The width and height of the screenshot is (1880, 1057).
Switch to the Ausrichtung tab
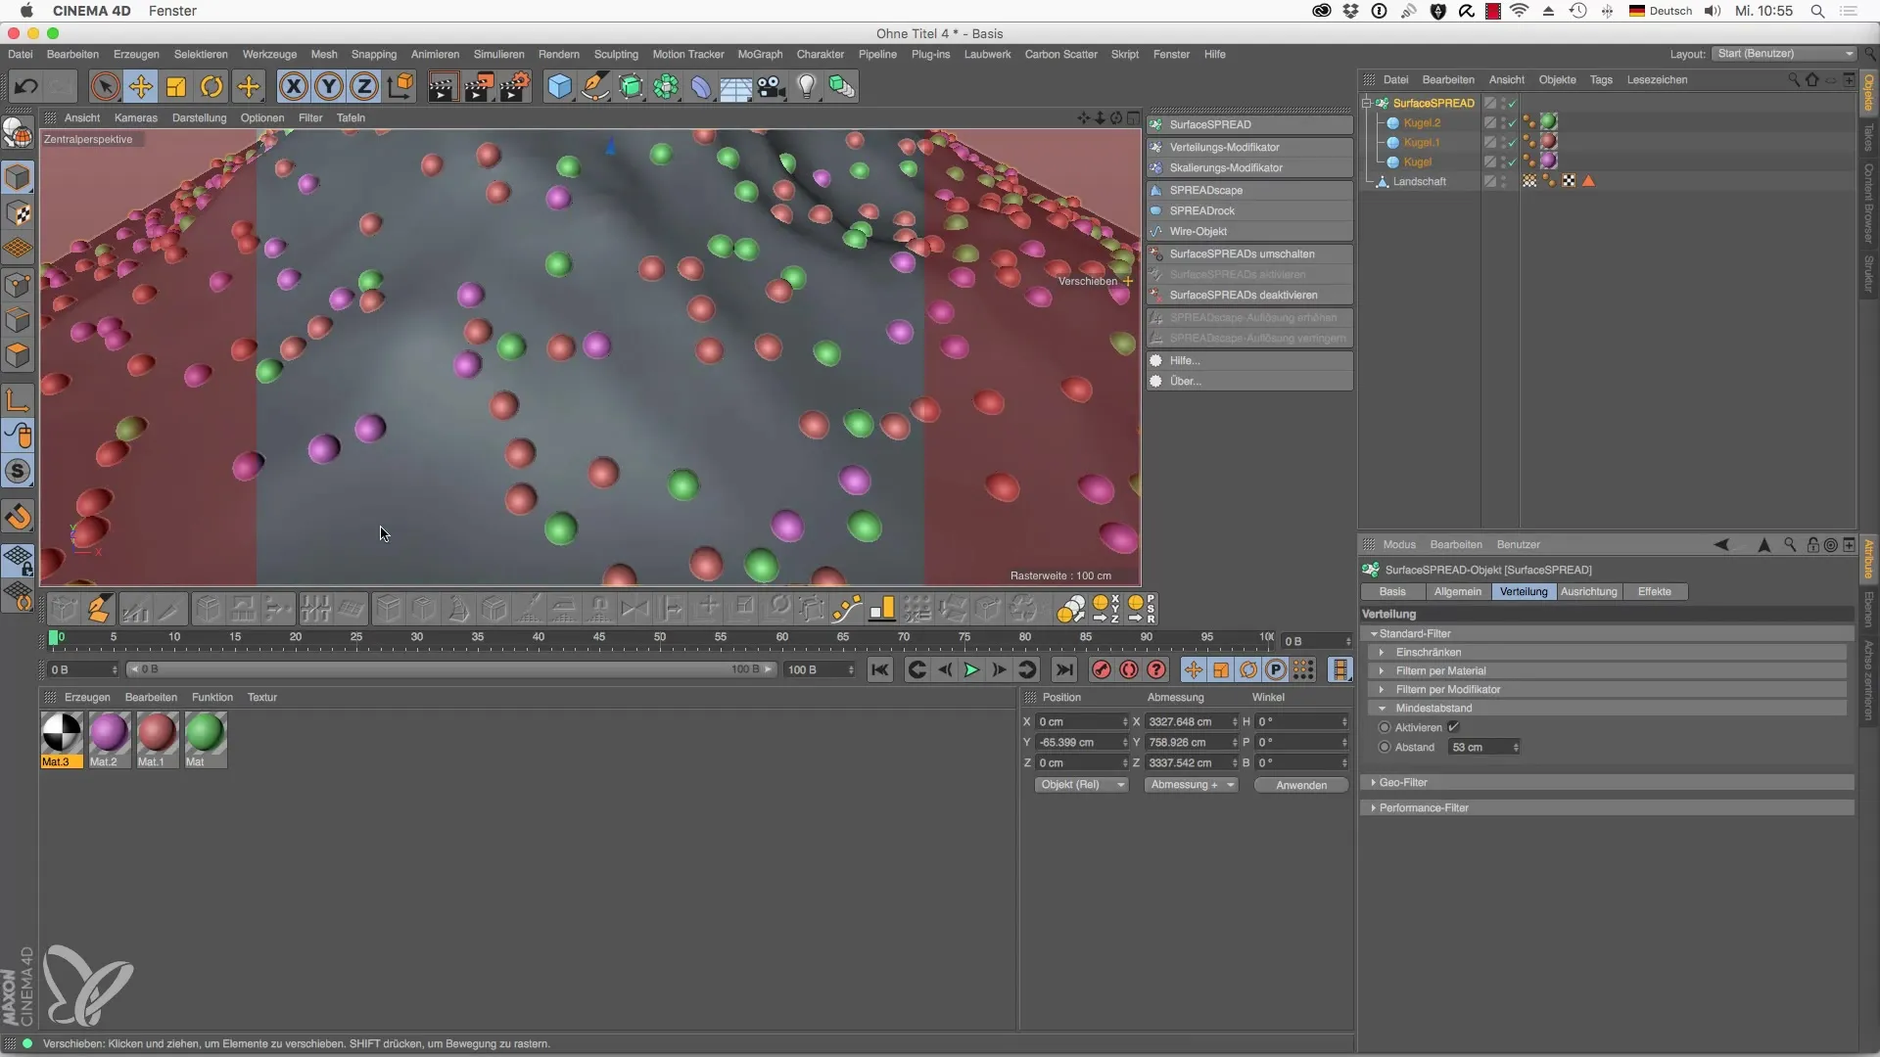(x=1588, y=591)
